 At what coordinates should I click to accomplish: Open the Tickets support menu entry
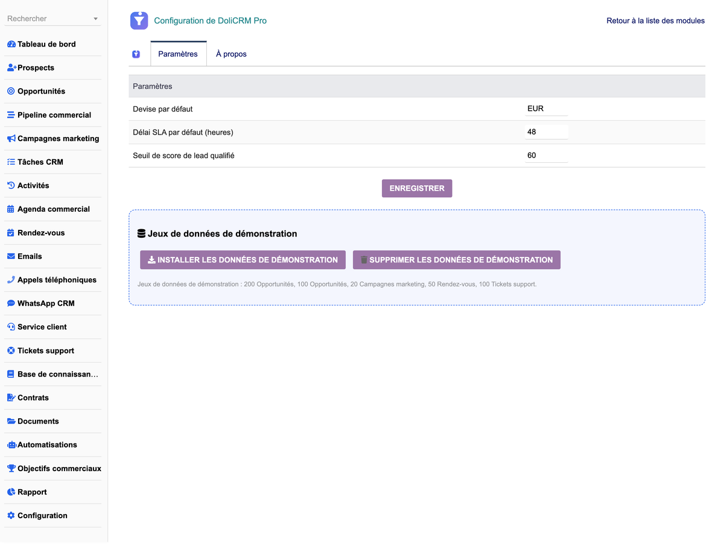(46, 351)
